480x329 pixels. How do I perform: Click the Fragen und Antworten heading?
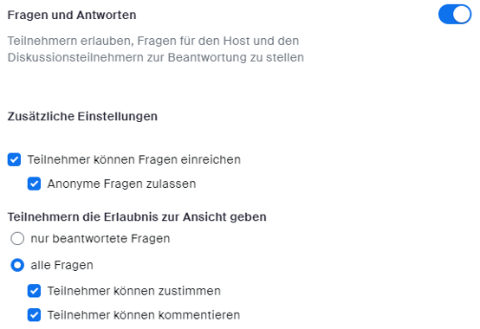coord(72,15)
